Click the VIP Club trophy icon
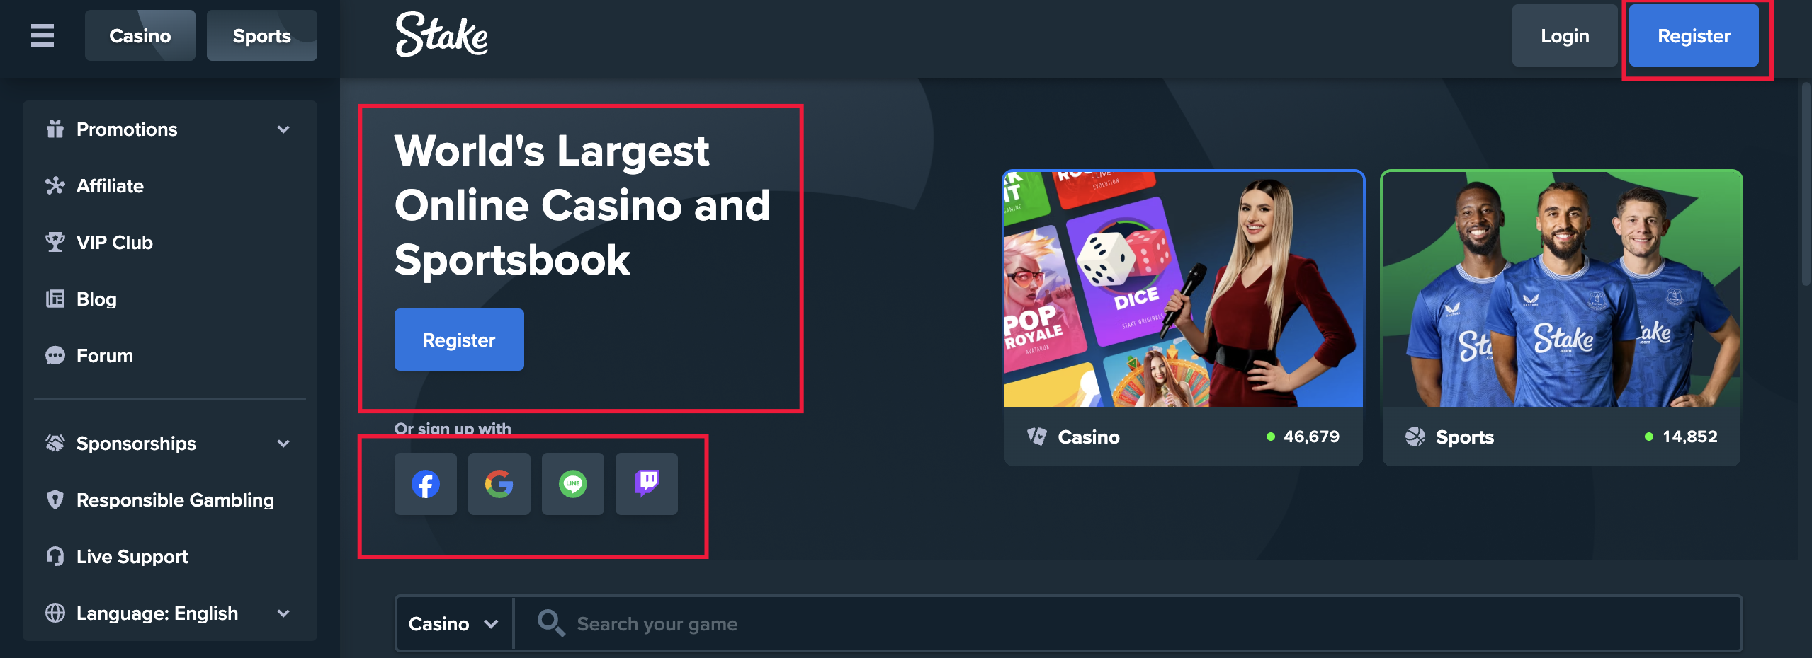This screenshot has width=1812, height=658. pyautogui.click(x=55, y=242)
